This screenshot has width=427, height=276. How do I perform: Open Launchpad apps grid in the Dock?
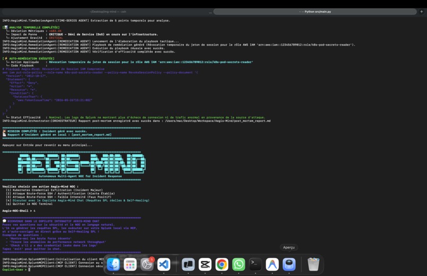130,264
